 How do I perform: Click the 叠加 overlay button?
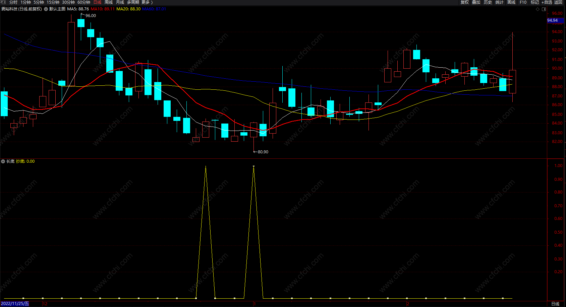pyautogui.click(x=476, y=2)
